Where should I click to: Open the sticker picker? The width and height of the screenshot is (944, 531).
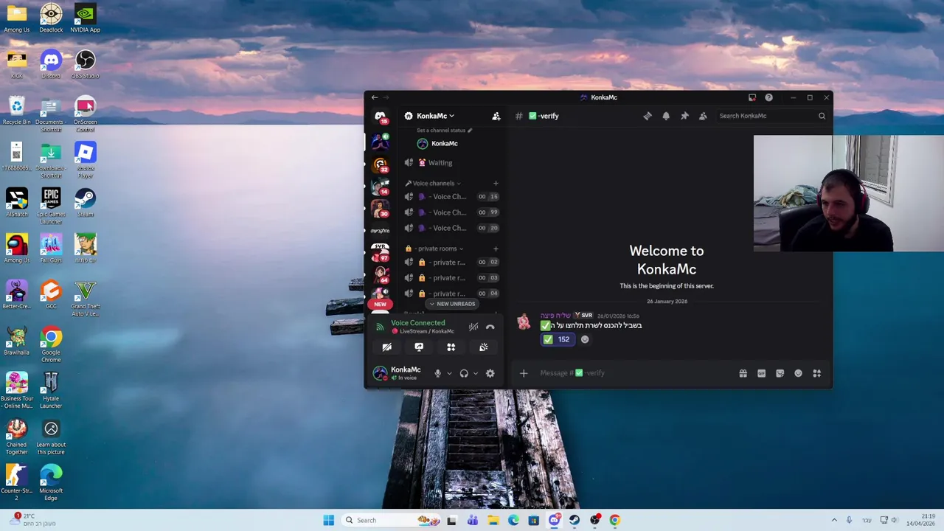click(x=780, y=373)
